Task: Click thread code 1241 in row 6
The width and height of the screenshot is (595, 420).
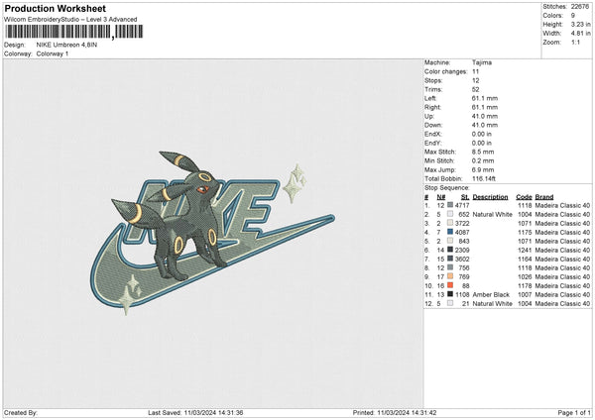Action: pyautogui.click(x=525, y=250)
